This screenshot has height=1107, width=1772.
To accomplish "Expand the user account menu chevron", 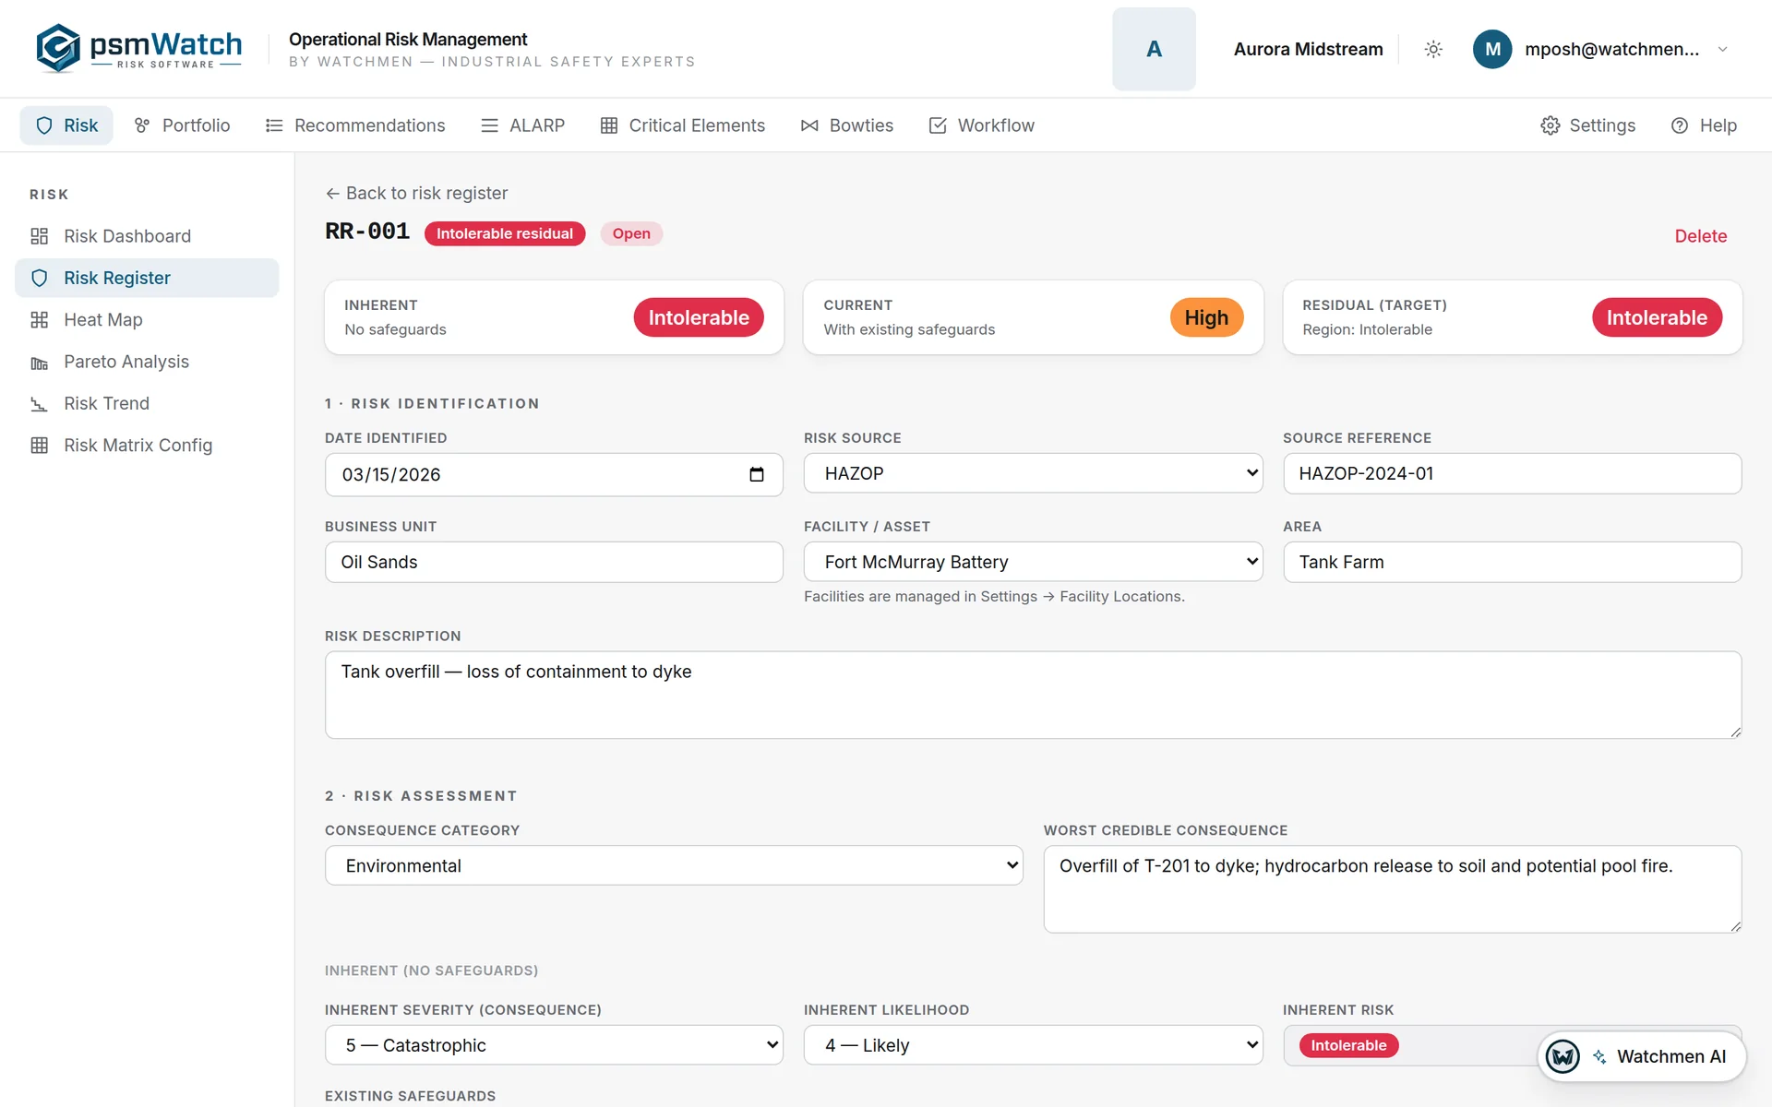I will (1722, 49).
